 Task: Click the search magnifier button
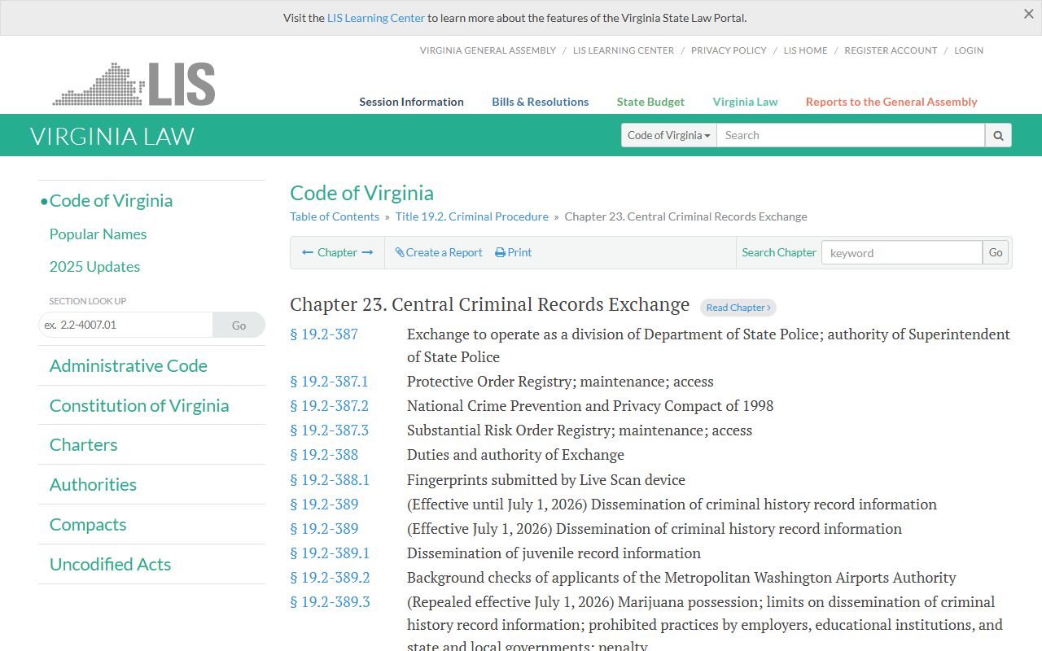tap(998, 135)
